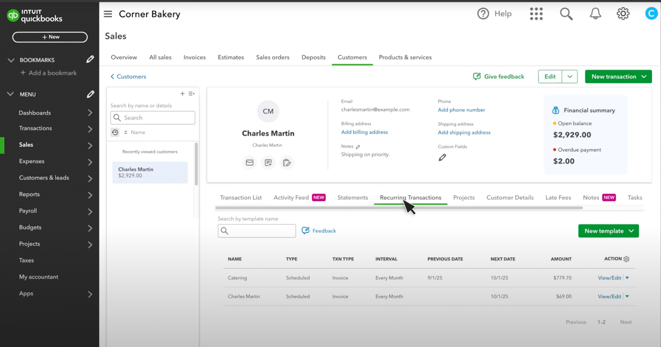Go back to Customers link
Image resolution: width=661 pixels, height=347 pixels.
[x=128, y=76]
